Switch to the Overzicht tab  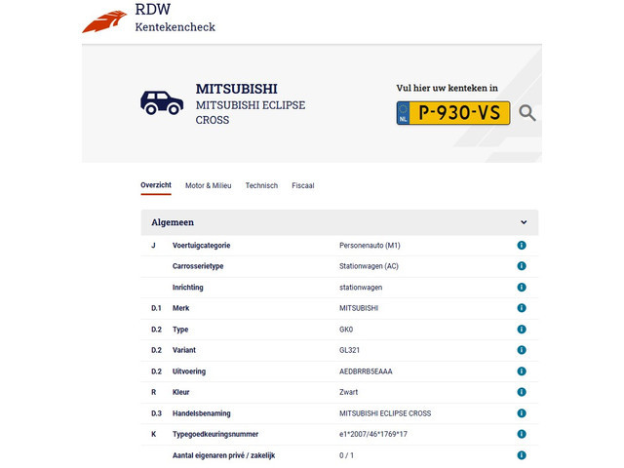pyautogui.click(x=156, y=185)
